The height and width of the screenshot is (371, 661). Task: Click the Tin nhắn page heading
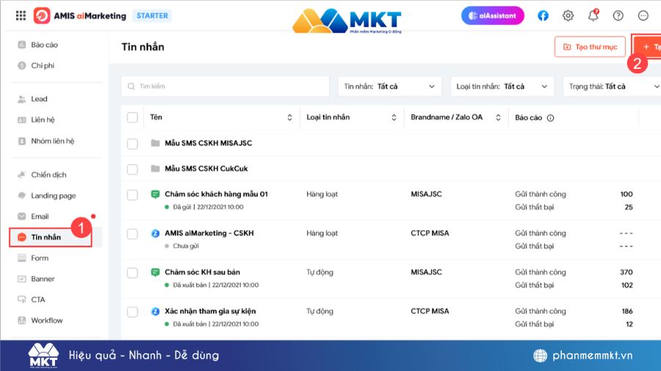coord(143,47)
